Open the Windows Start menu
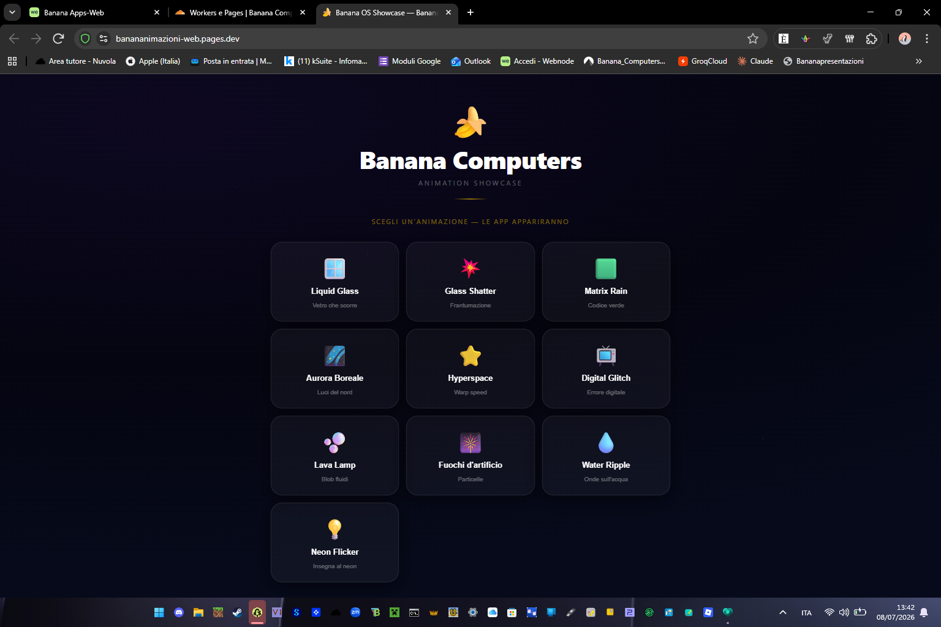 click(x=159, y=612)
